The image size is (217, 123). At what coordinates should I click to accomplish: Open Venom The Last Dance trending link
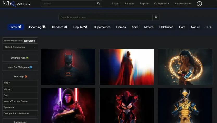click(20, 101)
